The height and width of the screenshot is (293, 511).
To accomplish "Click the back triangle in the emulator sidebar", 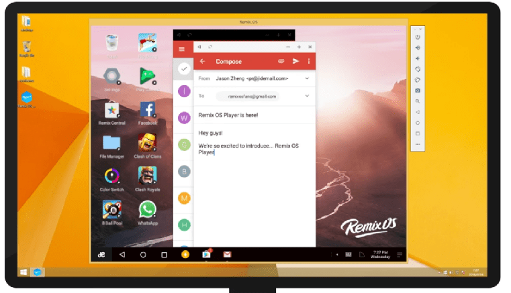I will tap(418, 112).
